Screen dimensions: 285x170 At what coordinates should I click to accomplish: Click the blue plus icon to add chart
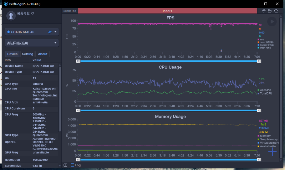click(272, 152)
